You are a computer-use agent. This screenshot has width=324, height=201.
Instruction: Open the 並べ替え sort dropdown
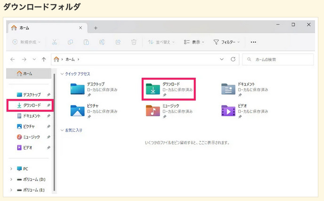(162, 42)
